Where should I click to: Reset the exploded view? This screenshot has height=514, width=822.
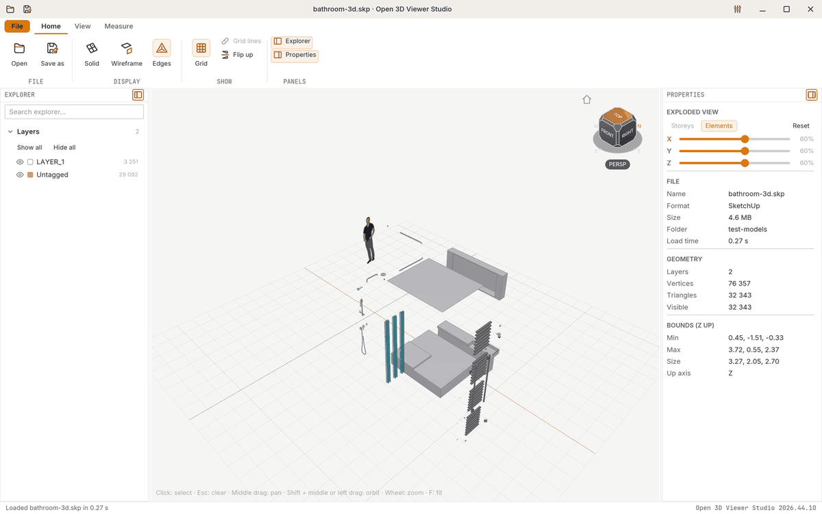coord(801,125)
